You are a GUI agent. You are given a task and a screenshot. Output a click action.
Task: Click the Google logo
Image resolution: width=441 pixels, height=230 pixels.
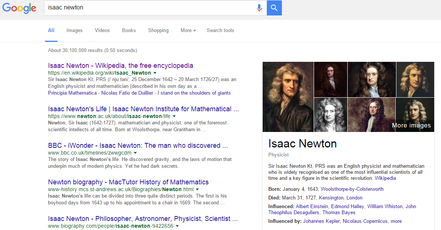coord(19,8)
